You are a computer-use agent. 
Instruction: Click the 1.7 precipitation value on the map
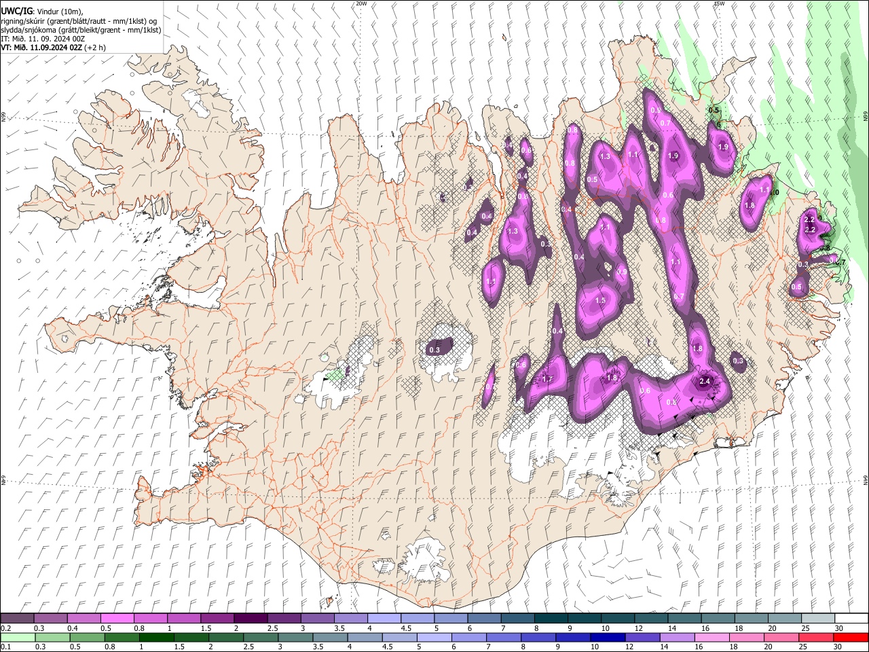tap(547, 379)
